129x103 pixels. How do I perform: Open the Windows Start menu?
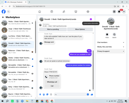click(2, 101)
